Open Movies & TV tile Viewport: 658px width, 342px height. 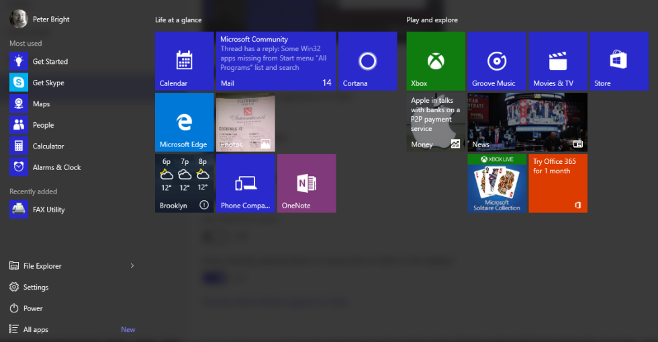tap(558, 61)
